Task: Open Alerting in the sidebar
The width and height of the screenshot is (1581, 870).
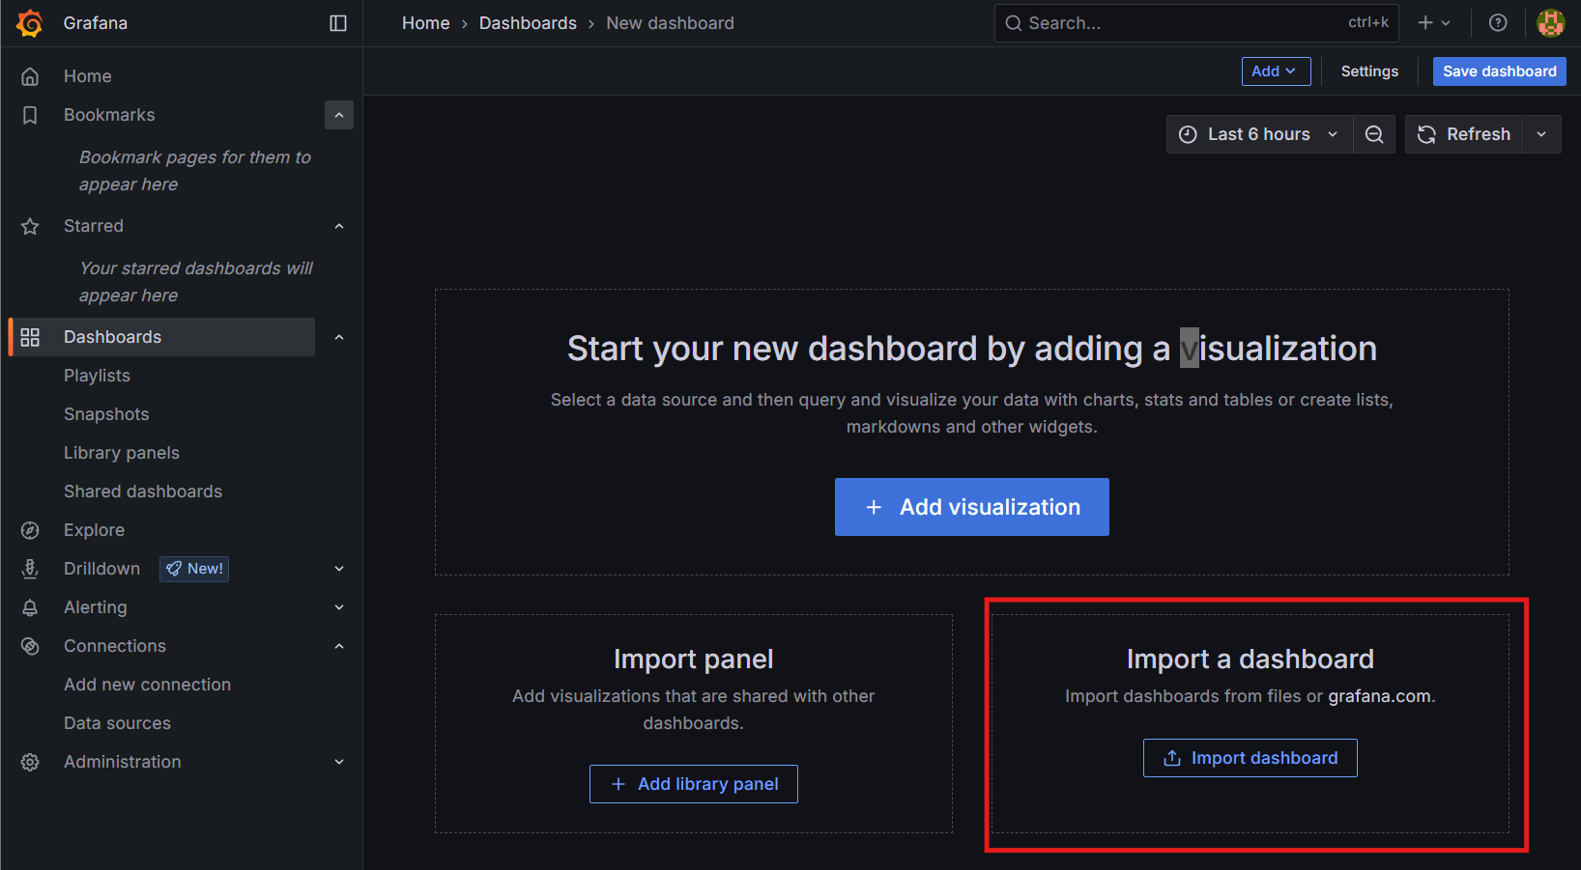Action: pos(95,607)
